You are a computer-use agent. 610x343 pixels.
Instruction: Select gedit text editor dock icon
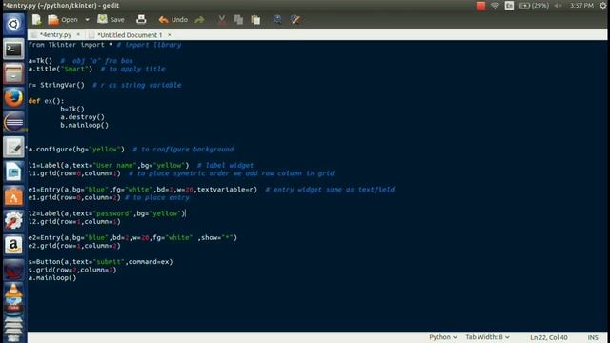point(13,147)
